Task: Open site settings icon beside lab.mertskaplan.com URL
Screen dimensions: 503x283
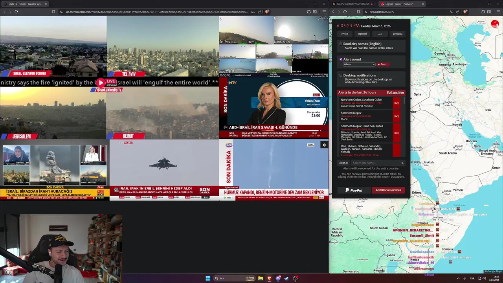Action: click(61, 12)
